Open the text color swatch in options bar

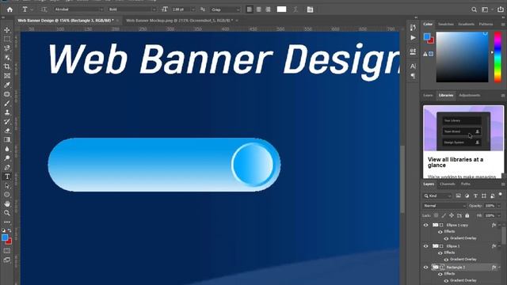282,9
